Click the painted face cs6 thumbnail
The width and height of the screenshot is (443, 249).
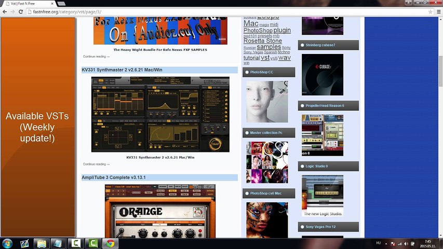tap(267, 220)
